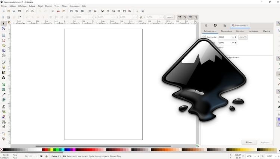Close the Transformer dock tab
This screenshot has height=159, width=280.
247,25
